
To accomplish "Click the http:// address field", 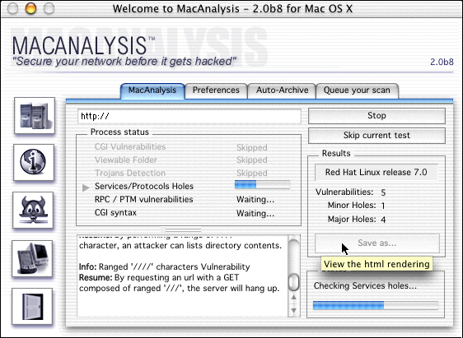I will [x=189, y=117].
